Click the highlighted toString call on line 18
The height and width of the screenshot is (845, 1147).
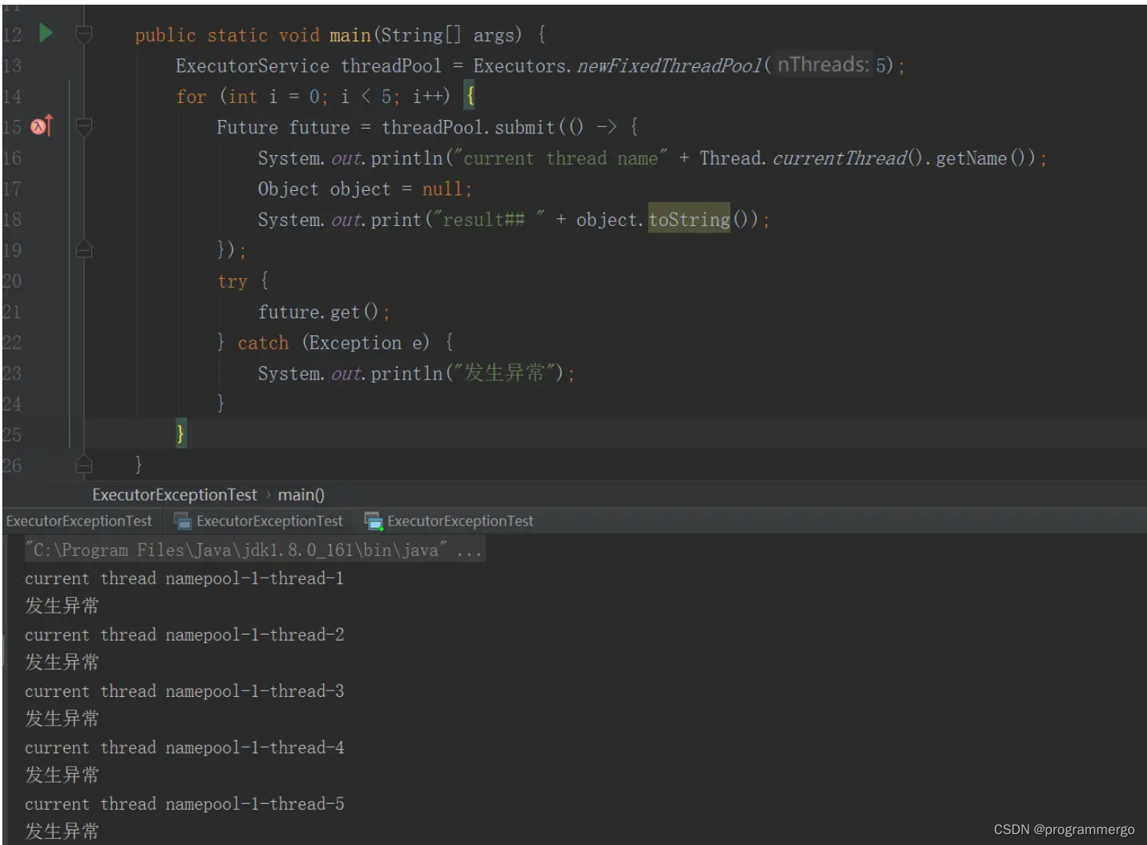[x=689, y=220]
